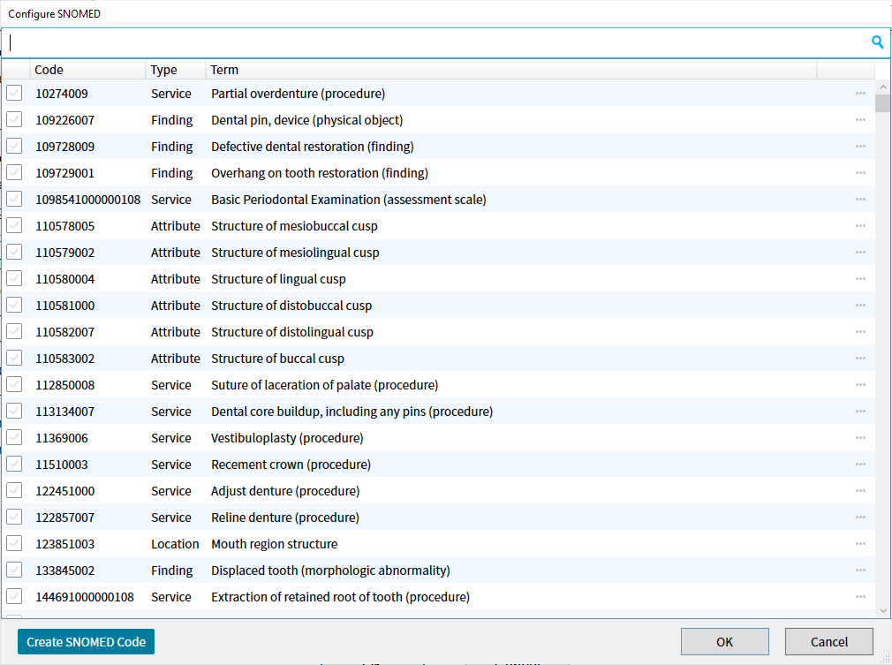Select term Displaced tooth (morphologic abnormality)

click(x=330, y=571)
